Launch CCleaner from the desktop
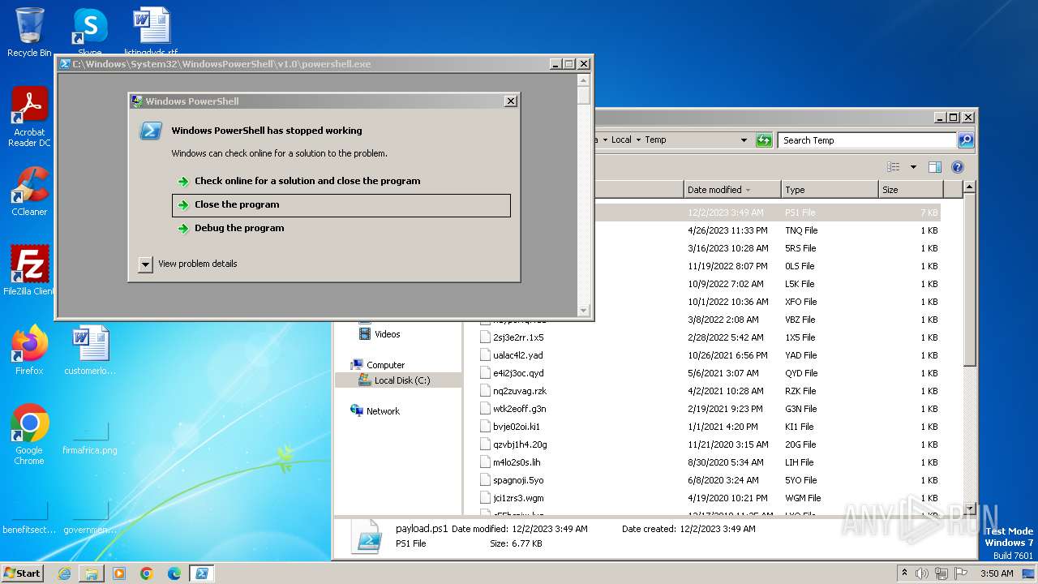1038x584 pixels. click(x=29, y=191)
